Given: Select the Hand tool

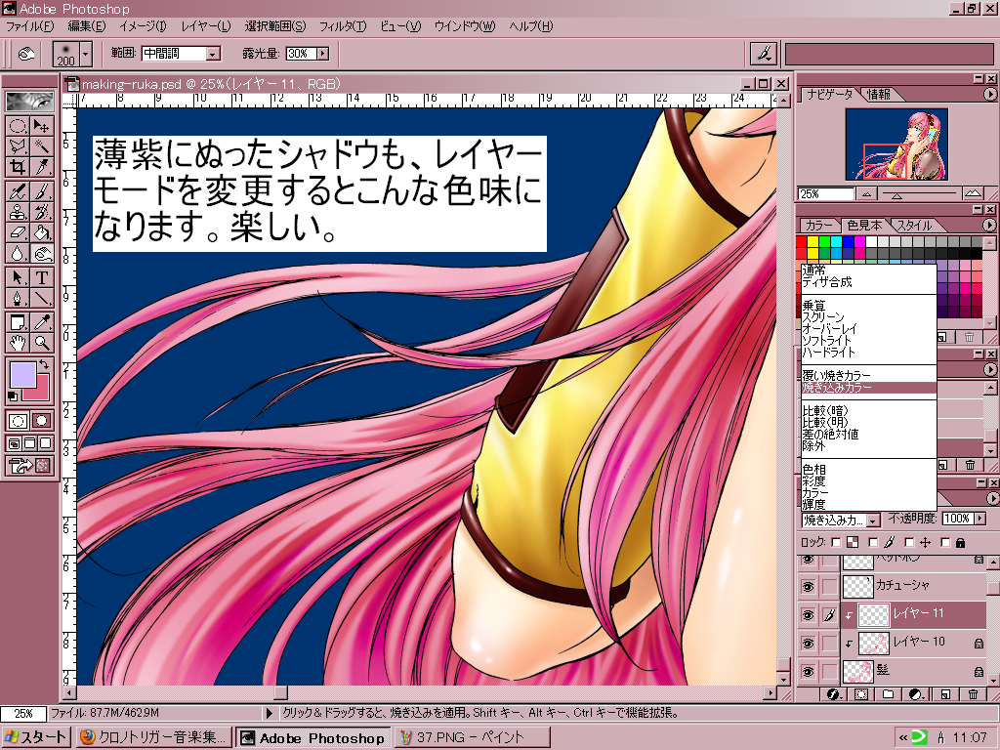Looking at the screenshot, I should tap(18, 343).
